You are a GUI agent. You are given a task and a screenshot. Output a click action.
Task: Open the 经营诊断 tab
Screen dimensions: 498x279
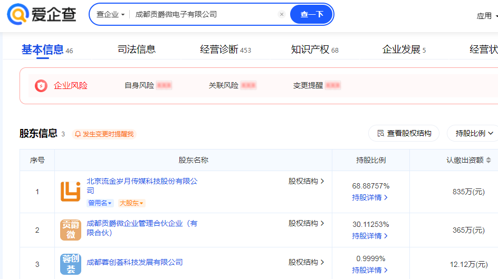click(225, 49)
